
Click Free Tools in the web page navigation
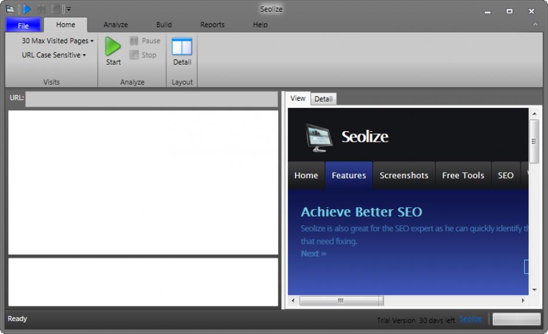(463, 175)
